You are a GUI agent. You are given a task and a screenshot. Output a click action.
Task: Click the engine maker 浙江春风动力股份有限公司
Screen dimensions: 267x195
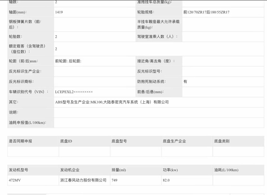coord(83,180)
